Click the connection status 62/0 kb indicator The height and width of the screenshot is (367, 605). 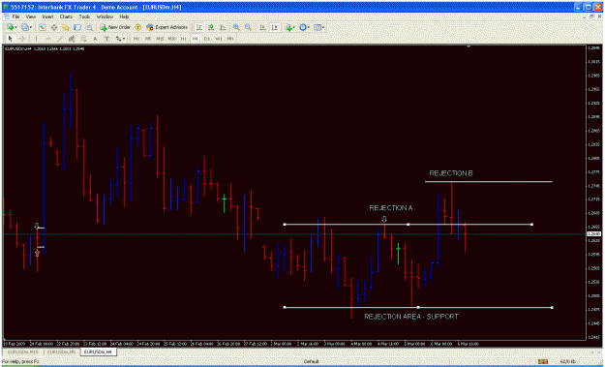(567, 361)
